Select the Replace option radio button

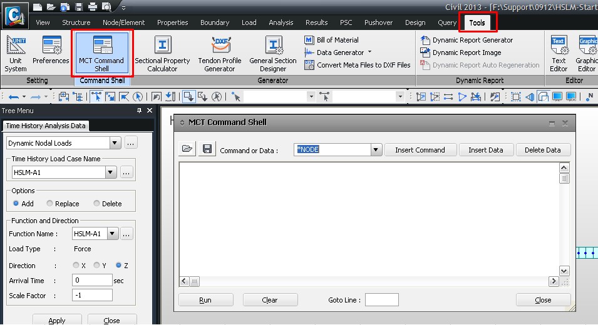(49, 204)
